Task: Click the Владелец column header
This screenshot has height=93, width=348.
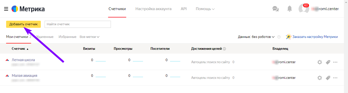Action: tap(280, 49)
